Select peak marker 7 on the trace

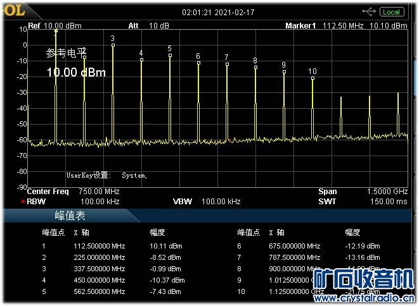point(227,64)
